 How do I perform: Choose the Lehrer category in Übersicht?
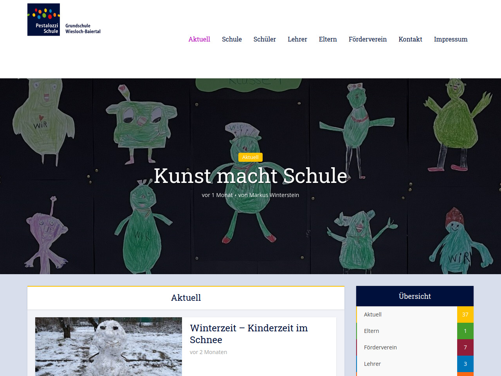tap(372, 364)
